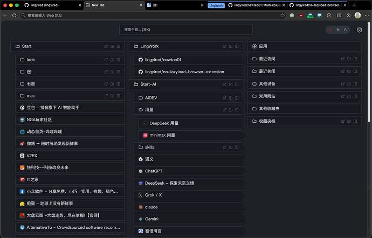Click folder-tab icon on skills row
372x238 pixels.
tap(231, 147)
